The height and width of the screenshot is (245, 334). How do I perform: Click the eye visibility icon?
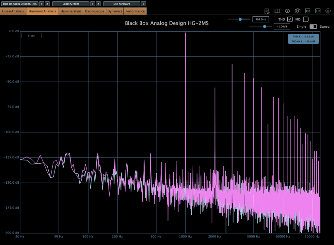click(287, 11)
